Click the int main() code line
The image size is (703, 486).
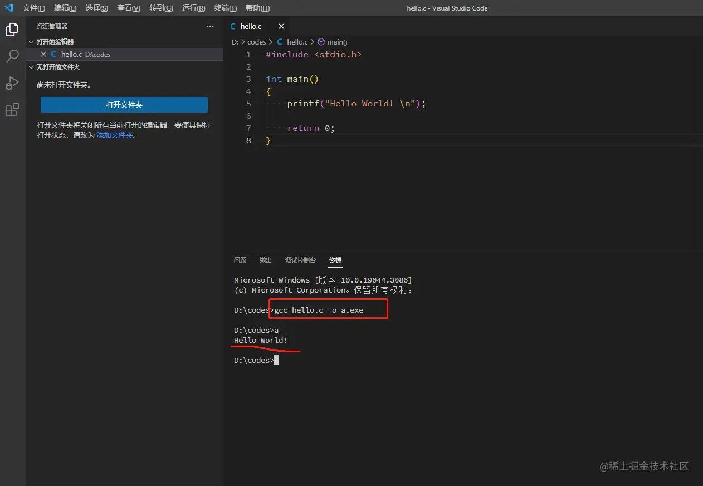(292, 79)
